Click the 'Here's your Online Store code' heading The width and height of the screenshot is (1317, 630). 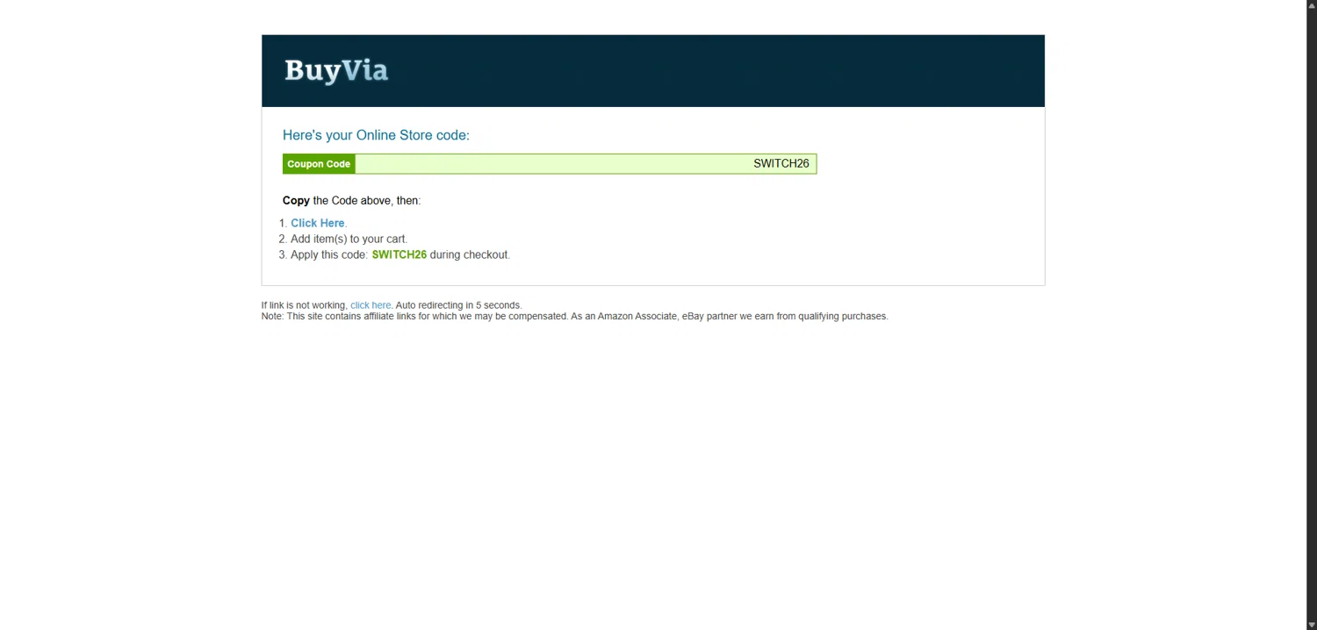click(376, 135)
